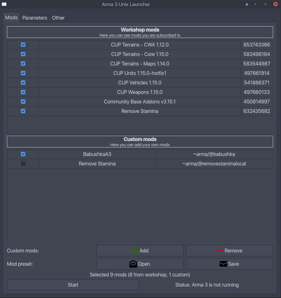Enable custom Remove Stamina local mod checkbox

click(x=23, y=164)
